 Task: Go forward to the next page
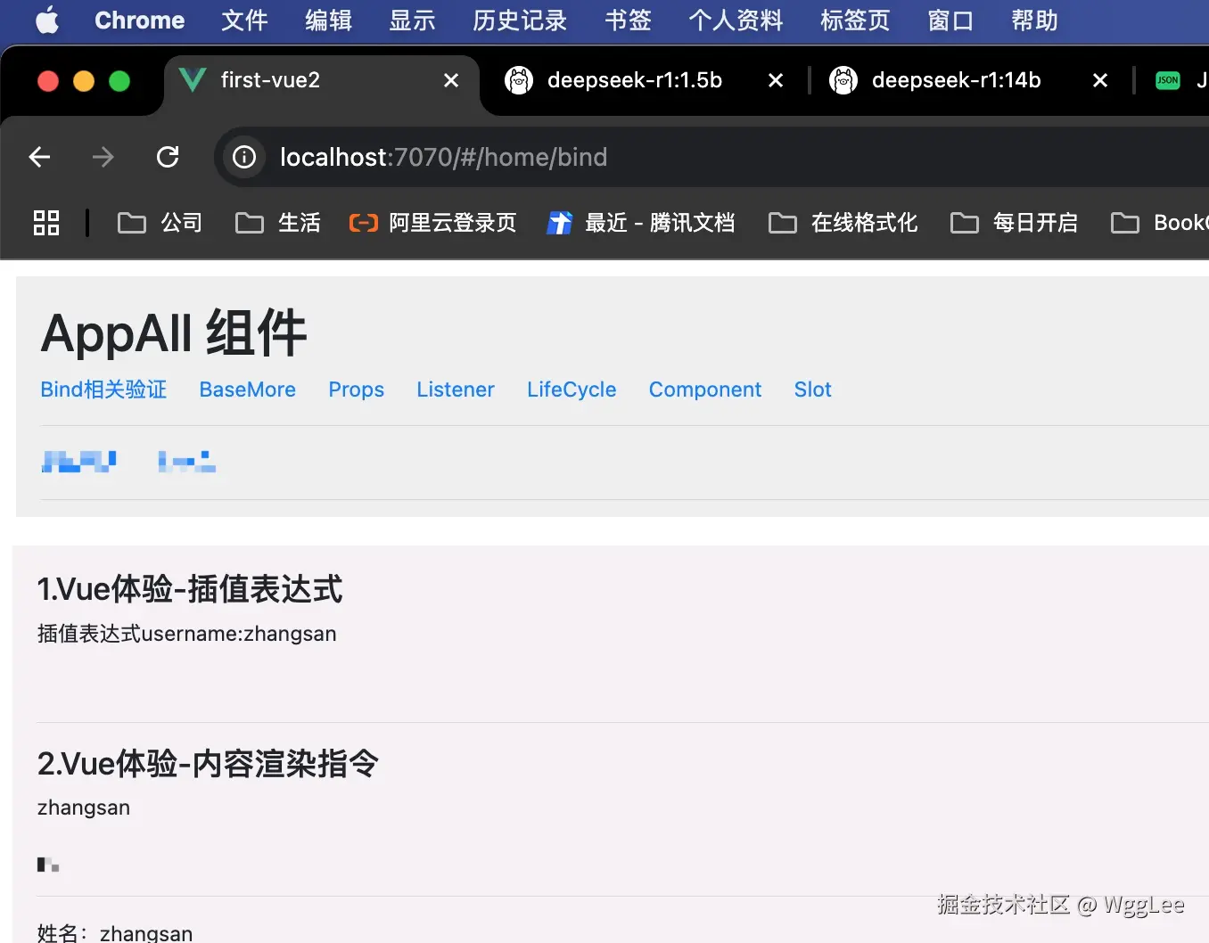coord(103,157)
